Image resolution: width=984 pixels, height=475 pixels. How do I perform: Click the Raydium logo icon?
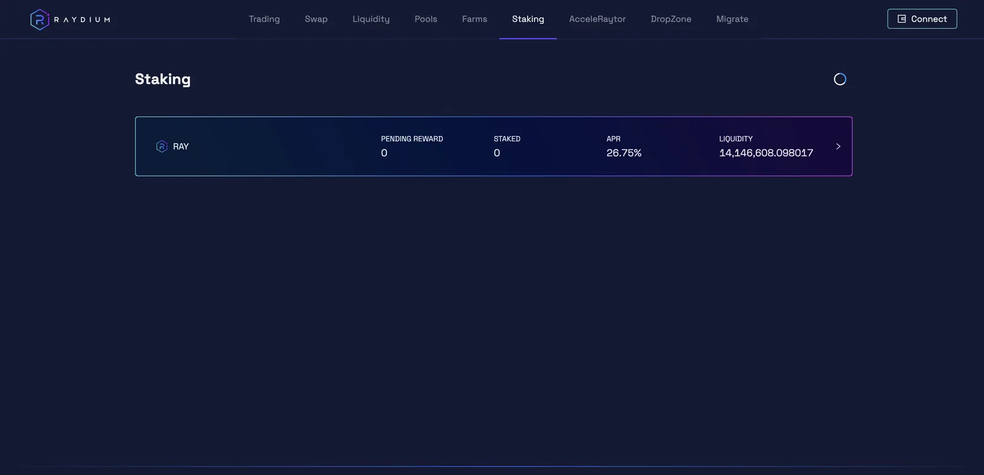pos(39,20)
